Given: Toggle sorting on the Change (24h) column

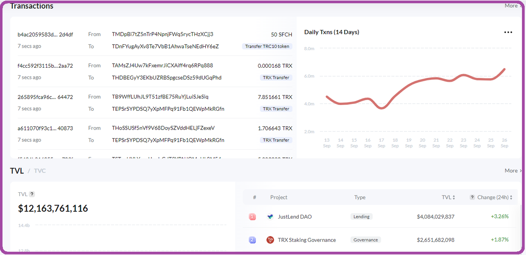Looking at the screenshot, I should click(511, 197).
